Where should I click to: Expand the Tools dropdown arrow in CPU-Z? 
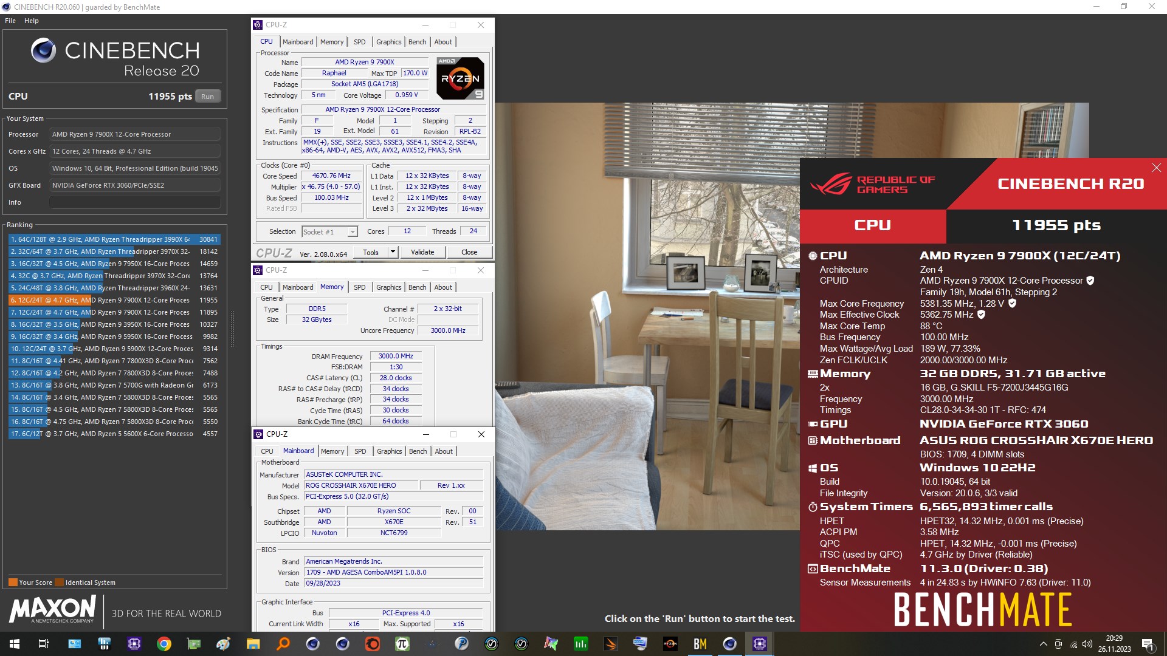pyautogui.click(x=393, y=253)
